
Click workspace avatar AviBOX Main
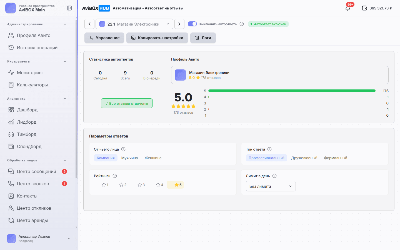(11, 8)
